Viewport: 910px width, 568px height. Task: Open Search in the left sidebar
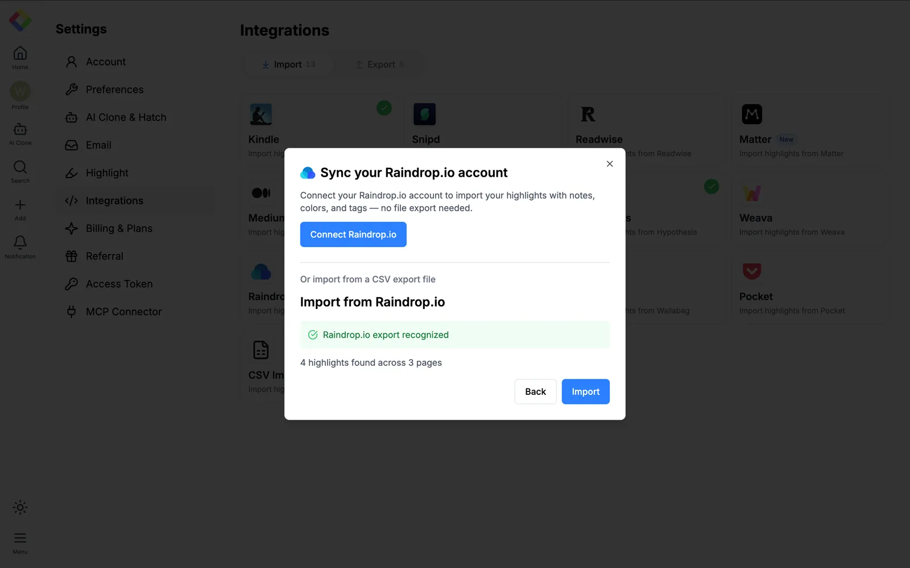point(20,172)
